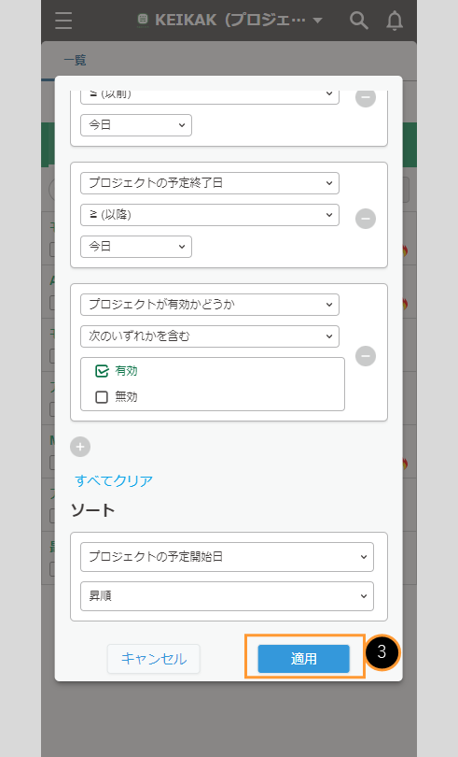Switch to the 一覧 tab
Image resolution: width=458 pixels, height=757 pixels.
pos(75,61)
